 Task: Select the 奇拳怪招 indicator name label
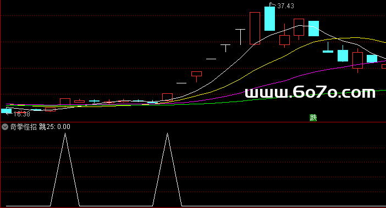pyautogui.click(x=24, y=127)
